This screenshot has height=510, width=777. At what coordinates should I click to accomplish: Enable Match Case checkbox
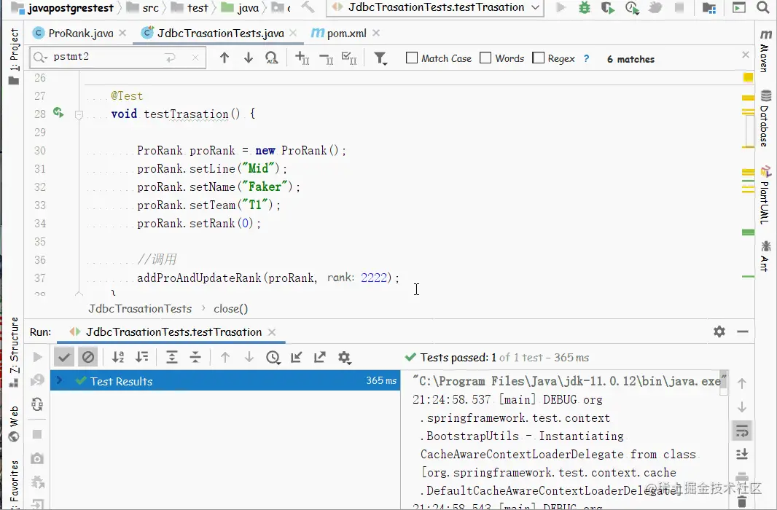coord(412,58)
